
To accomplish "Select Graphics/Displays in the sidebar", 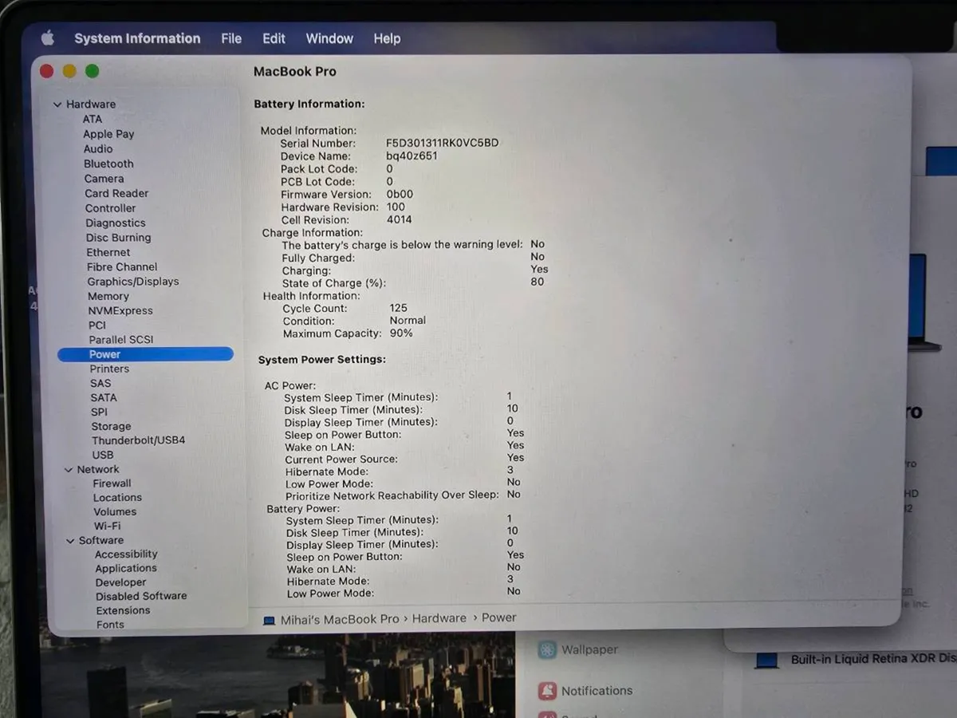I will pos(133,282).
